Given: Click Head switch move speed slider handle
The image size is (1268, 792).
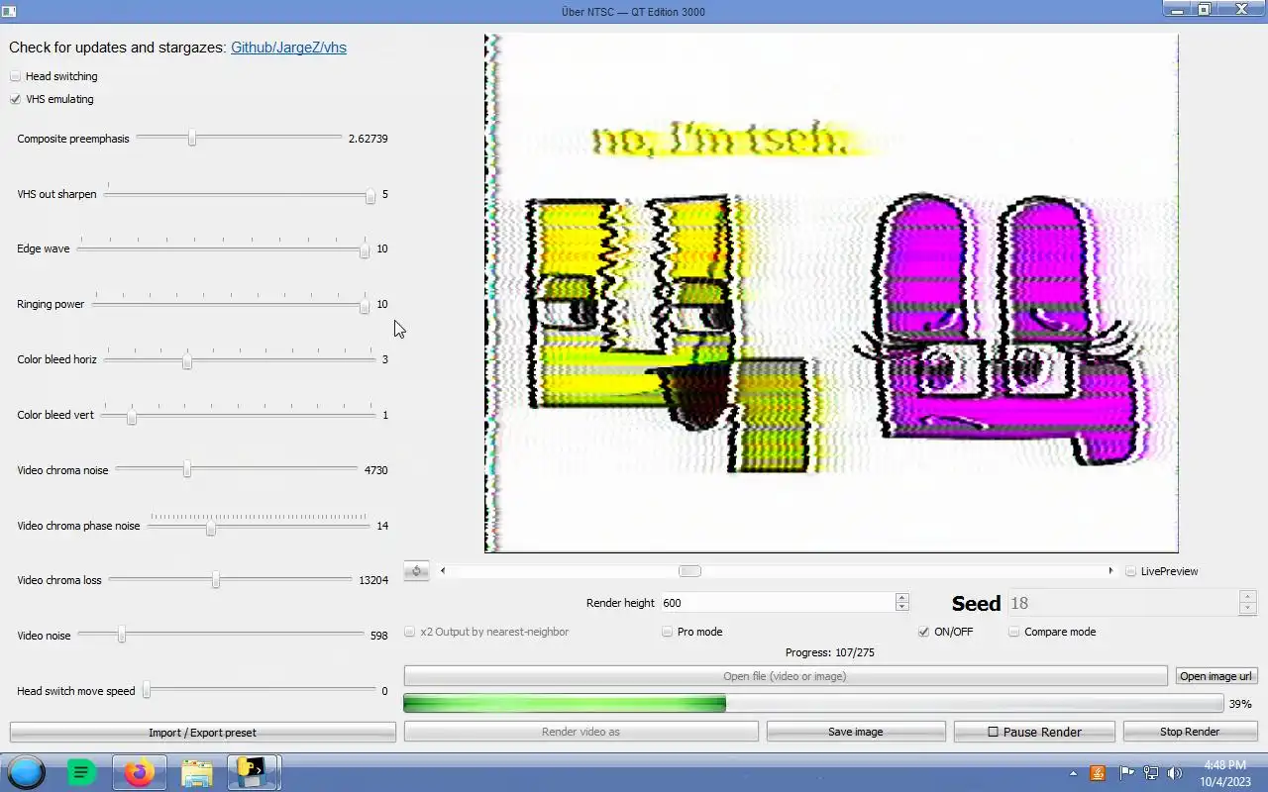Looking at the screenshot, I should point(146,691).
